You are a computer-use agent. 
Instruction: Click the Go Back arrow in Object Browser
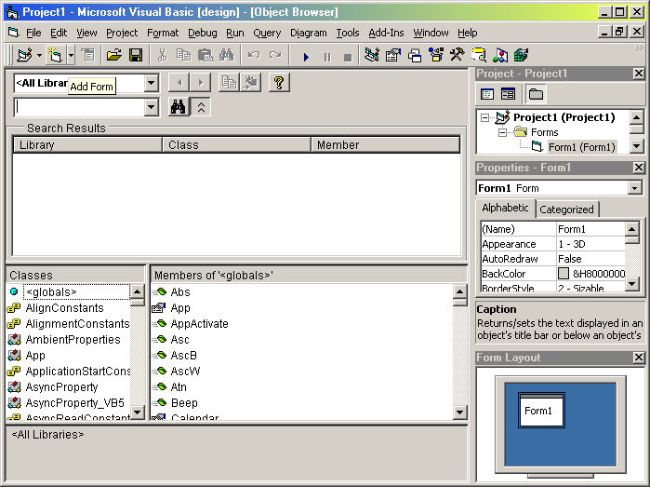coord(179,83)
